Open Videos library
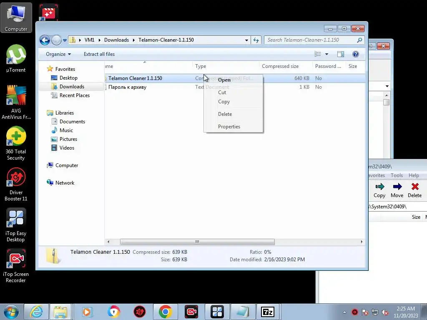Image resolution: width=427 pixels, height=320 pixels. coord(67,148)
